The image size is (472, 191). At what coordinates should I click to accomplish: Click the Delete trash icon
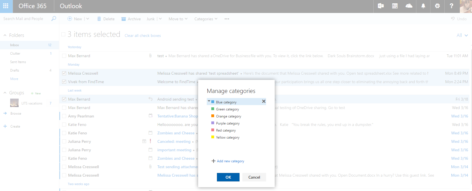99,19
